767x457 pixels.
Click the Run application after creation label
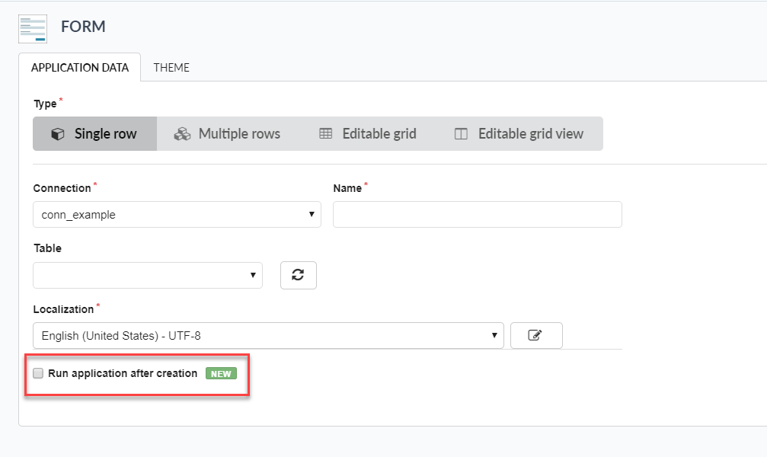[x=123, y=373]
